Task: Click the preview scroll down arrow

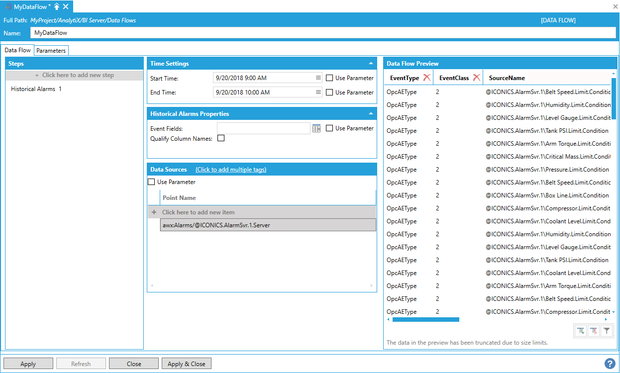Action: [x=614, y=312]
